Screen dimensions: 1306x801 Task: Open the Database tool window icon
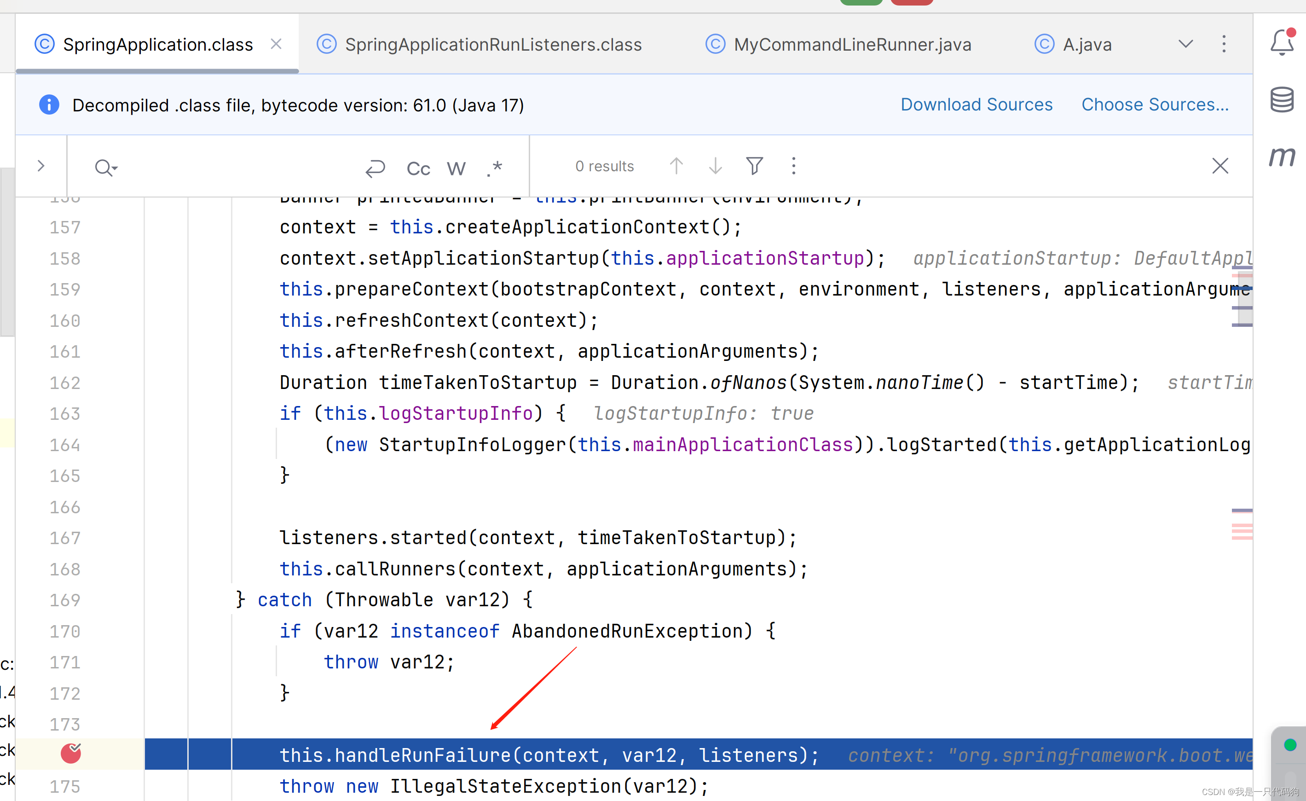point(1282,99)
